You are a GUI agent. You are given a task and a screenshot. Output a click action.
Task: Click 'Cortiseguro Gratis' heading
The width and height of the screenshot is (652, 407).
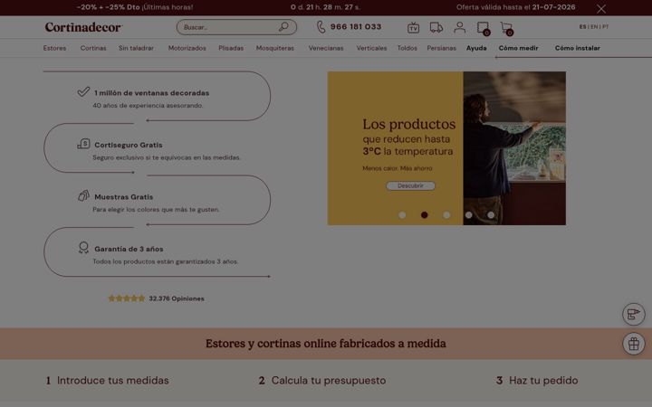(129, 145)
